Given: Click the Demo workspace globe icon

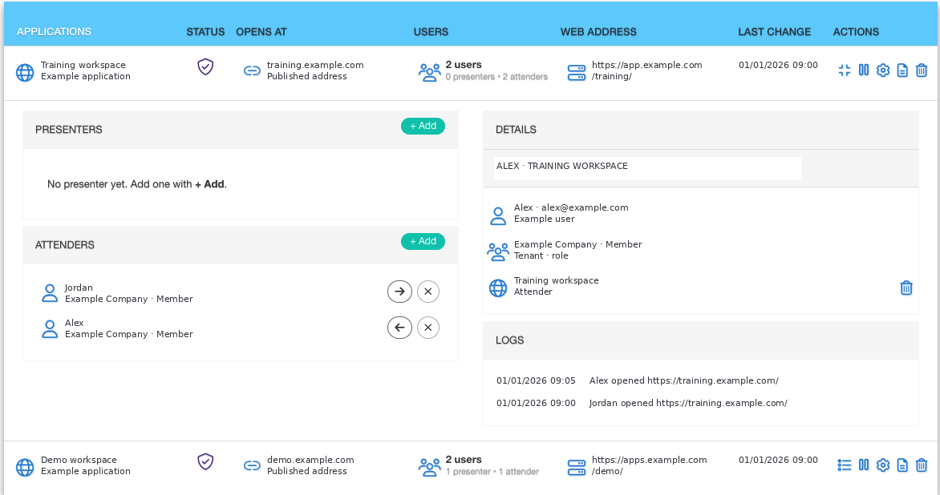Looking at the screenshot, I should (x=25, y=467).
